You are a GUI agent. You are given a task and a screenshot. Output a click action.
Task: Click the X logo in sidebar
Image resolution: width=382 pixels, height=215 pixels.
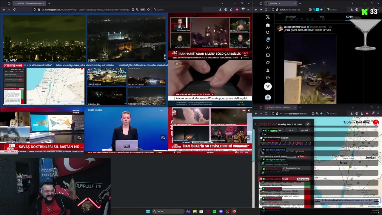[x=268, y=17]
